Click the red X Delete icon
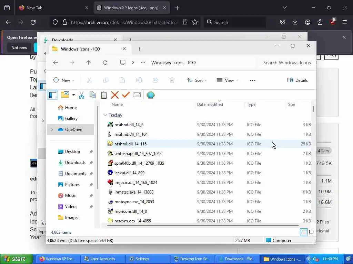 click(114, 95)
